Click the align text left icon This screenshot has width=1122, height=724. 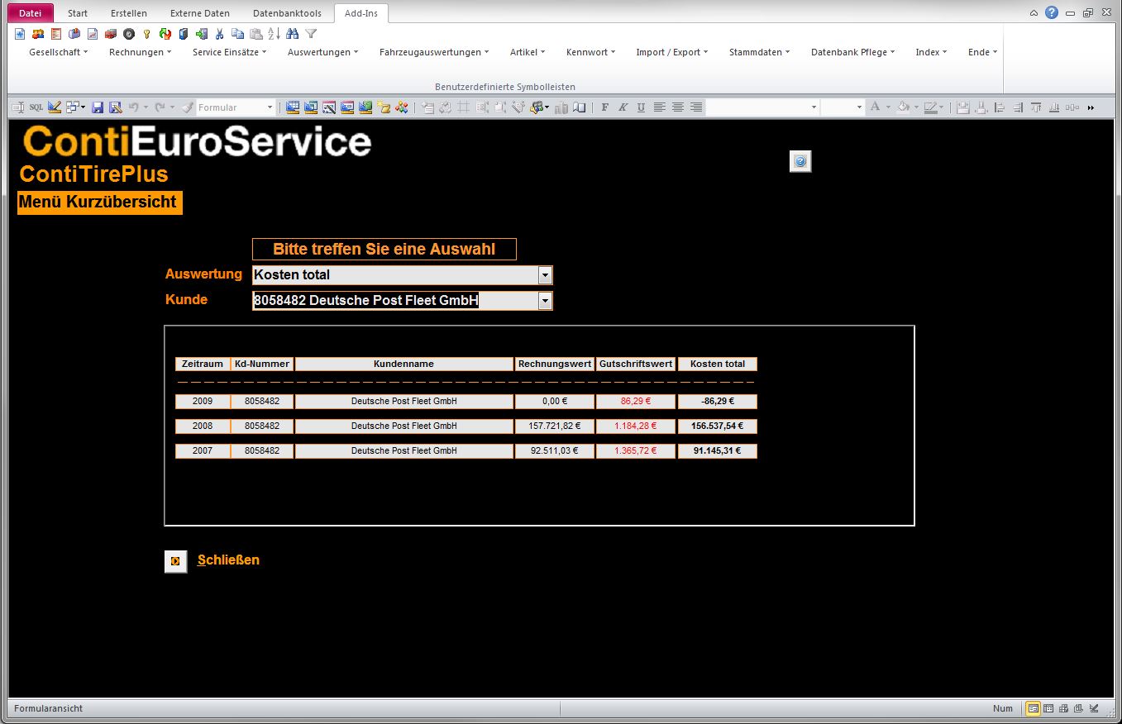click(659, 107)
